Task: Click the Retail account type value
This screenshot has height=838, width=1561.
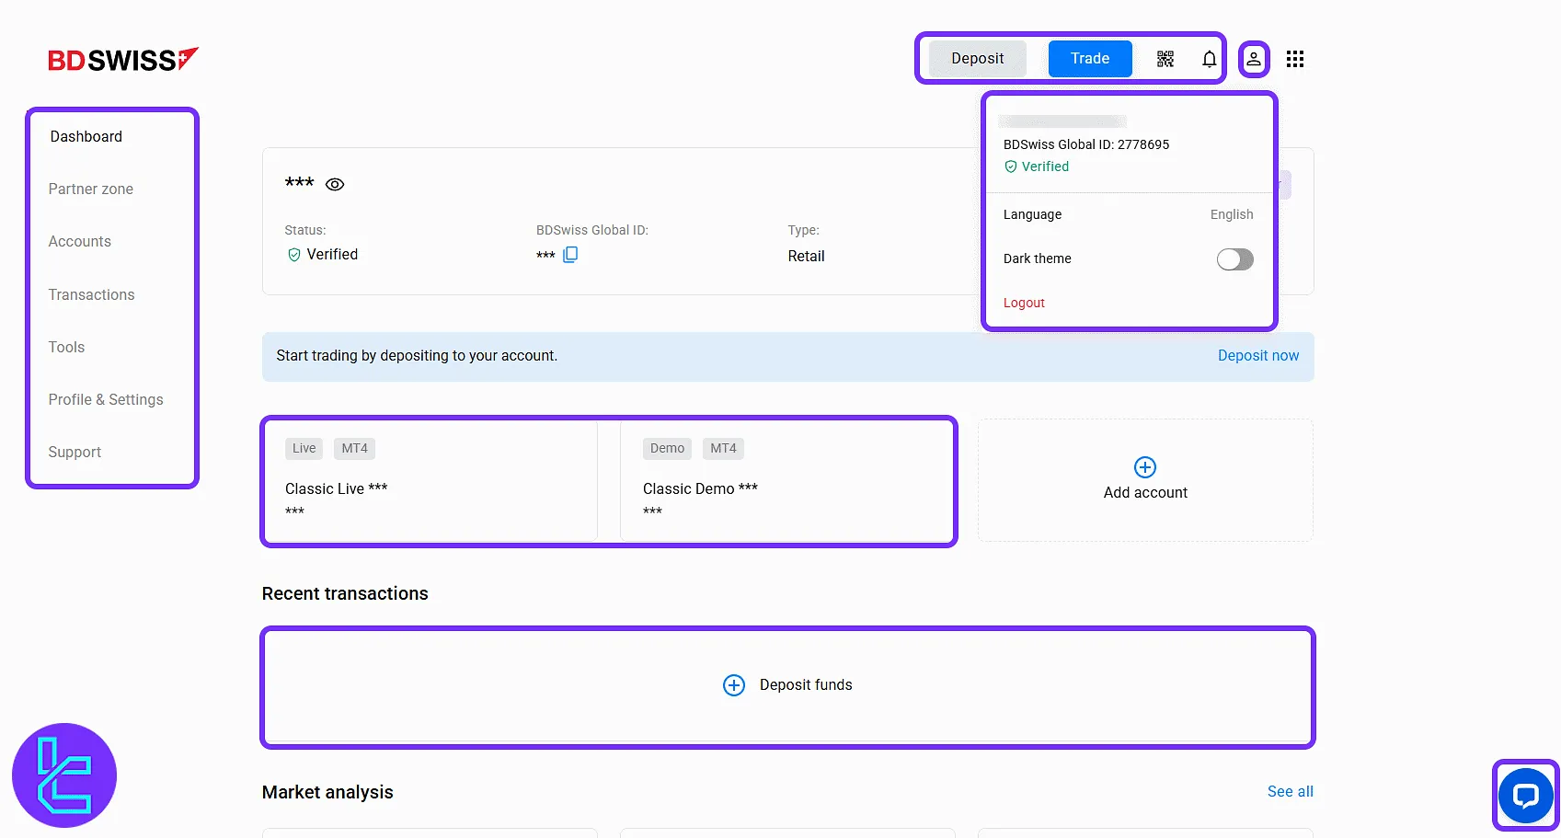Action: [806, 257]
